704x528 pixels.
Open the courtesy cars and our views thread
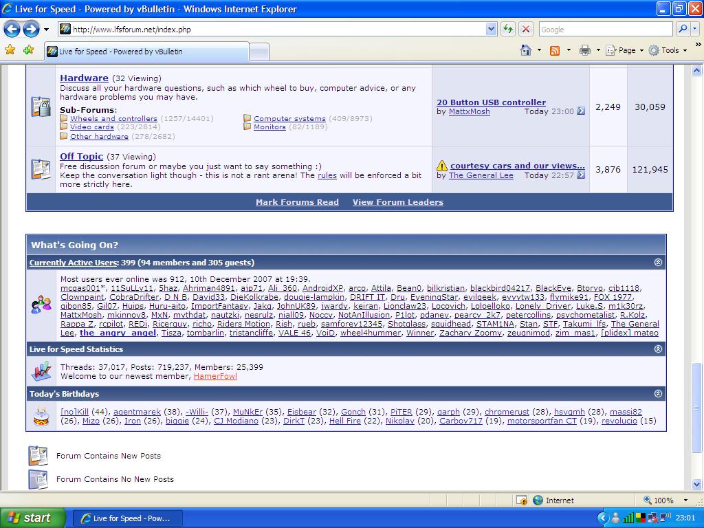(x=518, y=166)
